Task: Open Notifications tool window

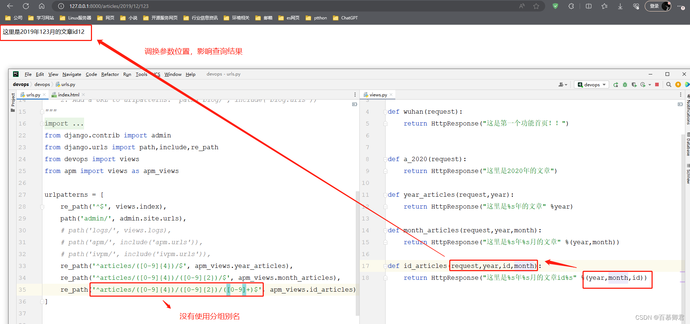Action: coord(687,109)
